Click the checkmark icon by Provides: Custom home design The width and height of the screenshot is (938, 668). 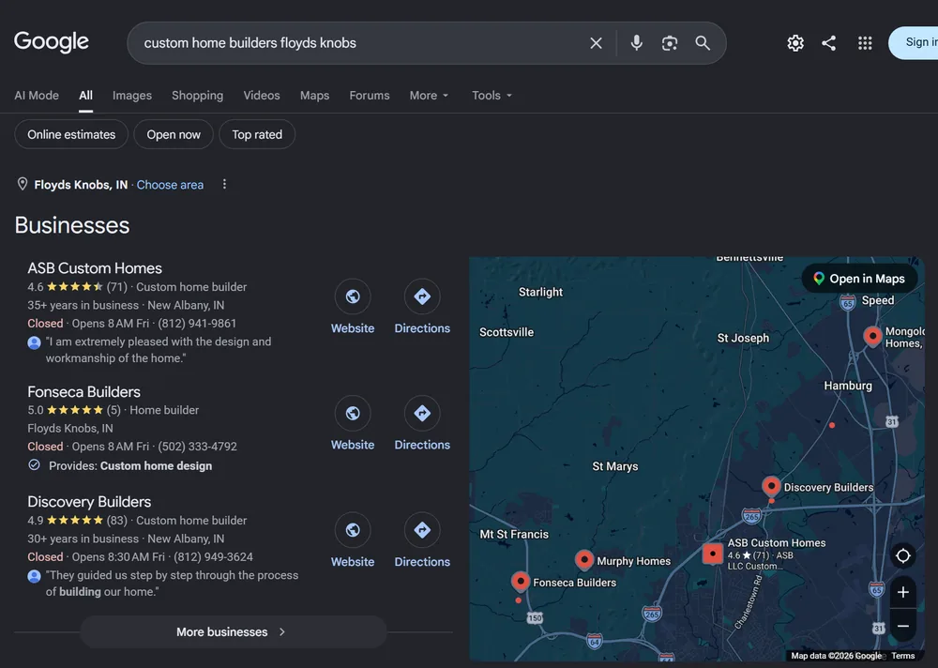tap(34, 465)
